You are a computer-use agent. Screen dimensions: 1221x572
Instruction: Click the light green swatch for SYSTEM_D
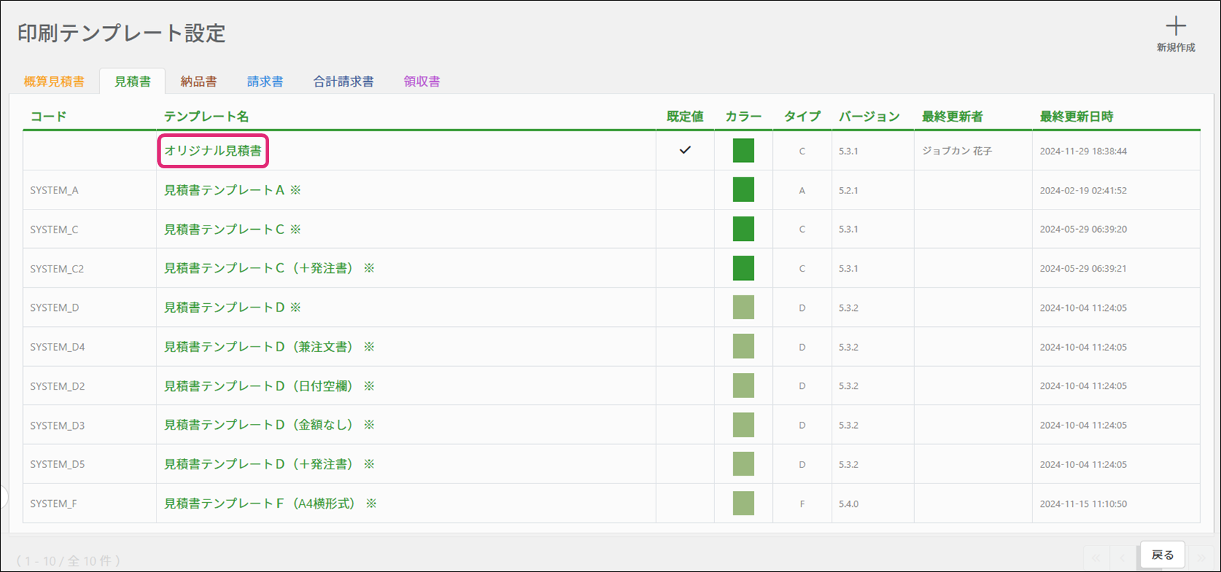(x=743, y=307)
